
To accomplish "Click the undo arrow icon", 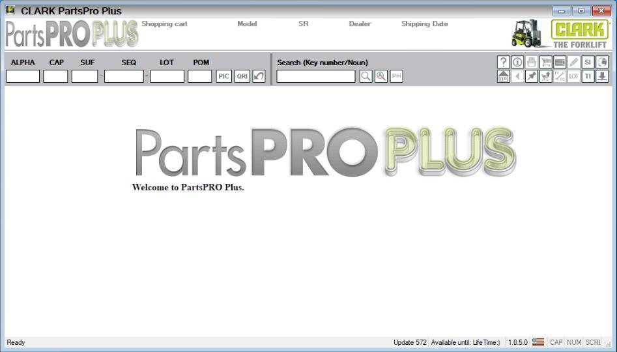I will [x=259, y=76].
